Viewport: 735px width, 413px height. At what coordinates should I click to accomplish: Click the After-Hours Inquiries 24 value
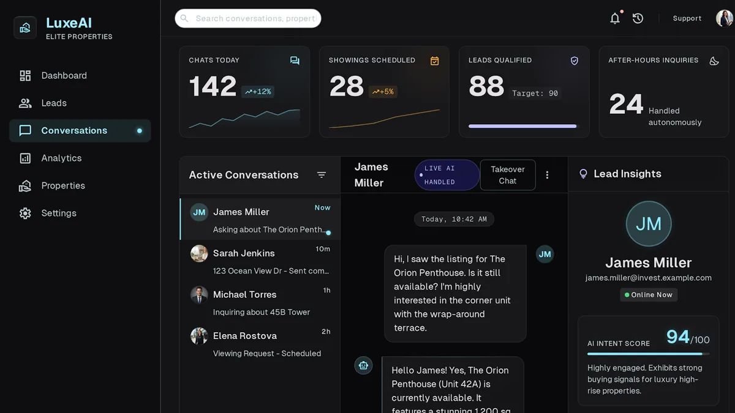click(626, 105)
